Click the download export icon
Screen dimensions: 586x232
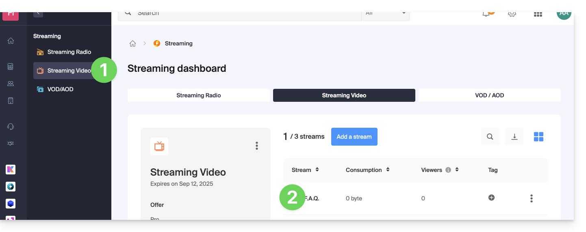click(514, 137)
